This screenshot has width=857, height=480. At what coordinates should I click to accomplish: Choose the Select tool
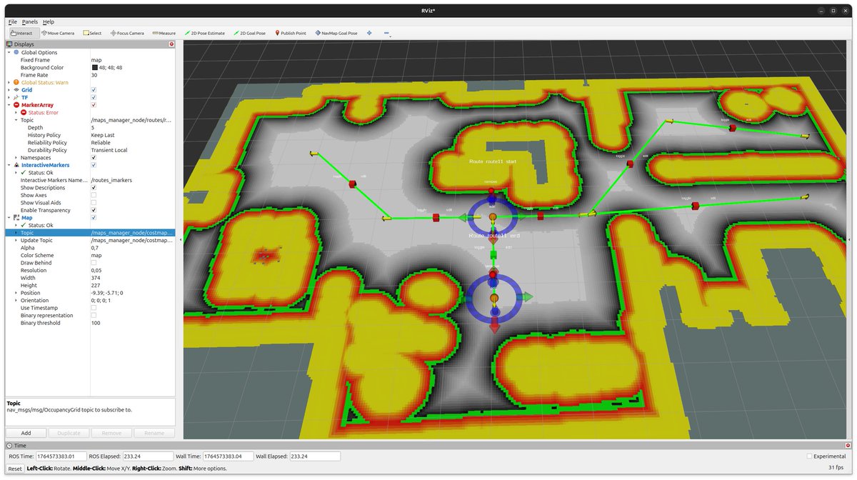pos(94,32)
